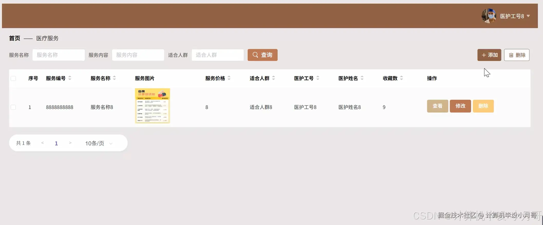Click the 序号 column header
Screen dimensions: 543x225
pyautogui.click(x=33, y=78)
